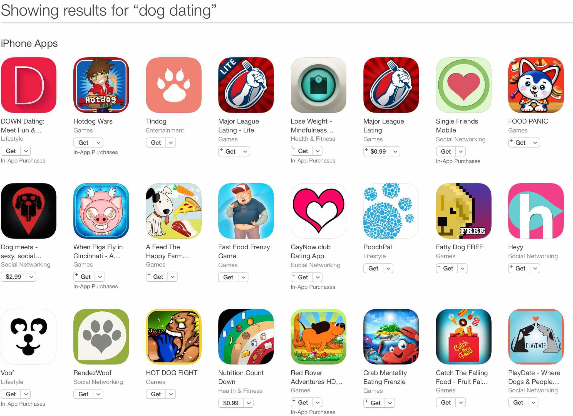Select the PlayDate dogs icon

coord(536,337)
